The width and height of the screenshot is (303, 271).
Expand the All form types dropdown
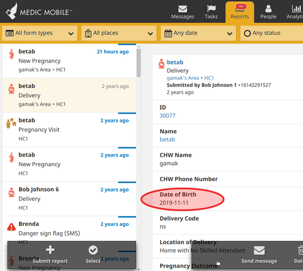39,33
